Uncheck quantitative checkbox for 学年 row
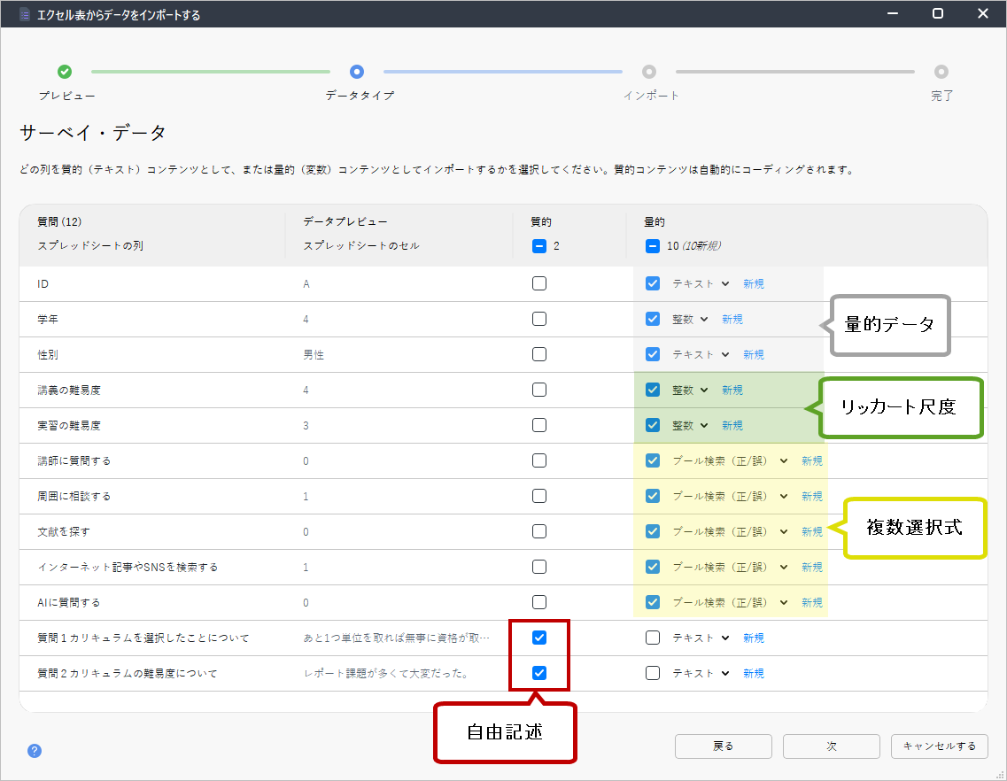The image size is (1007, 781). click(653, 319)
